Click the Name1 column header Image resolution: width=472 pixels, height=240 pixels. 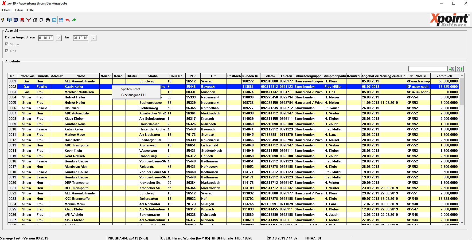[x=81, y=76]
